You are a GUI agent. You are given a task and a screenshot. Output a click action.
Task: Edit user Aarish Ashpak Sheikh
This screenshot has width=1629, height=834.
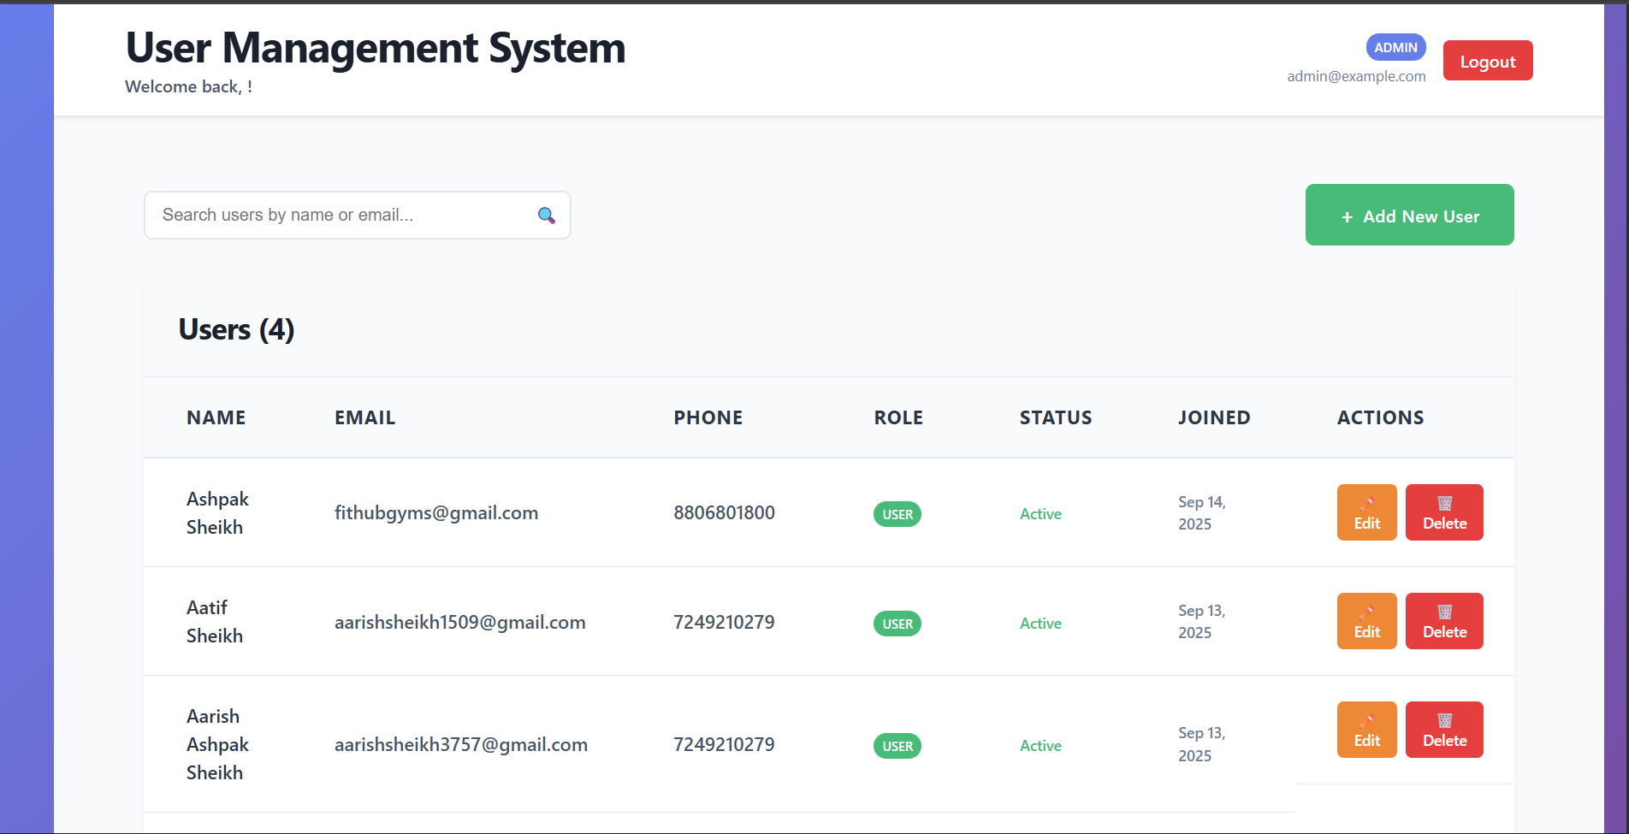click(1366, 730)
